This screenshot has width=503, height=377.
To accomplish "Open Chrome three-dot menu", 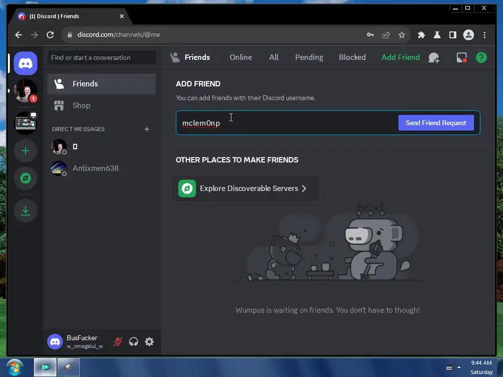I will coord(484,35).
